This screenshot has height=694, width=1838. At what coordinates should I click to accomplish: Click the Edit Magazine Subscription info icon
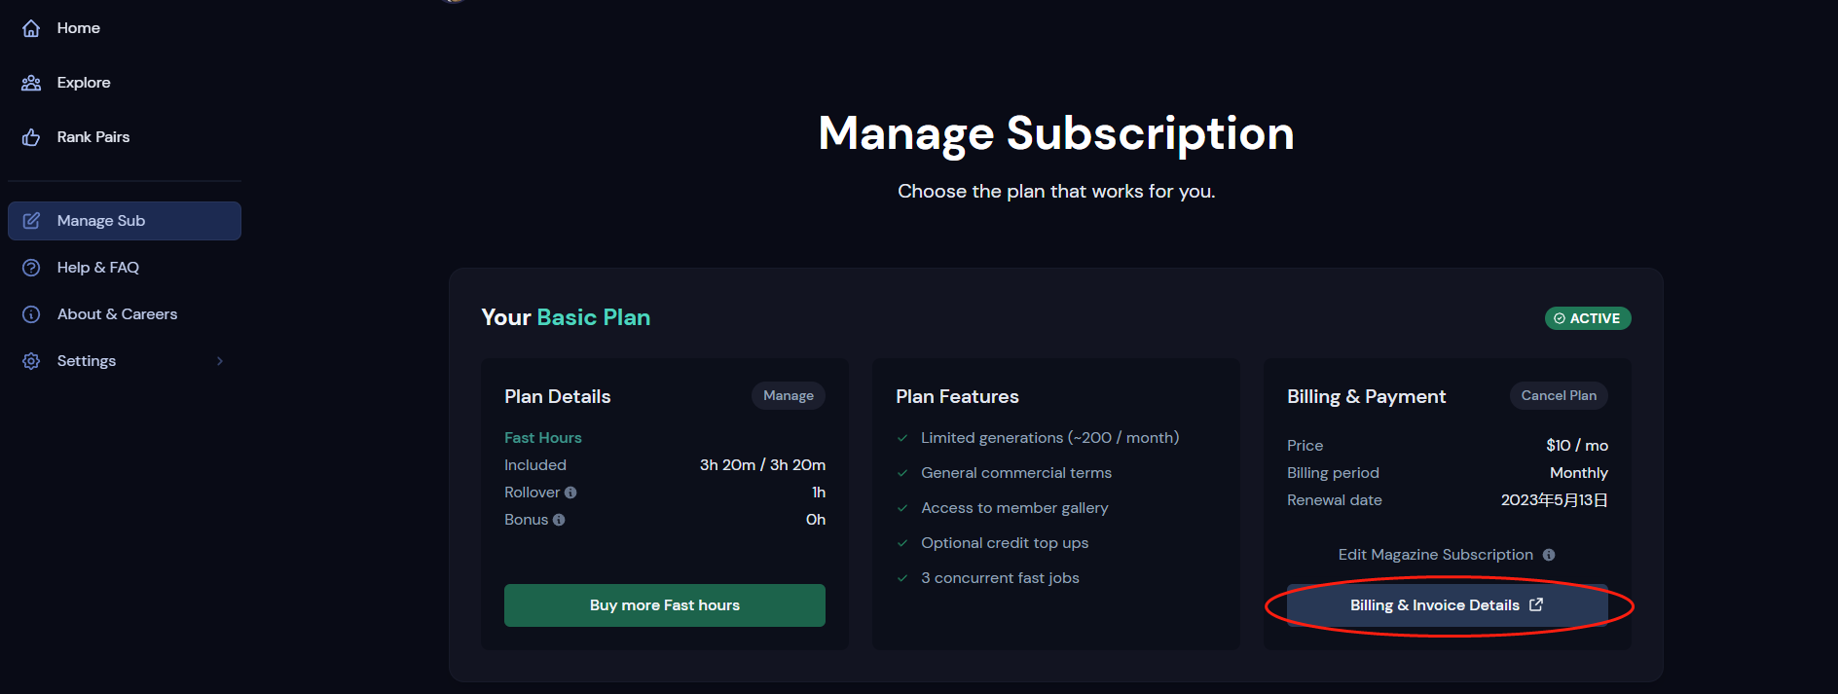tap(1549, 555)
